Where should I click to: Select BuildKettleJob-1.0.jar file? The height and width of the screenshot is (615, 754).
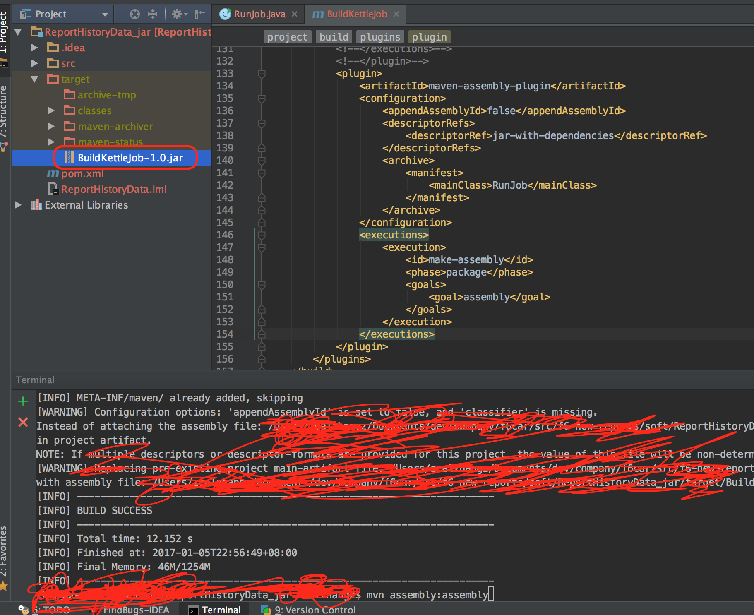coord(130,158)
